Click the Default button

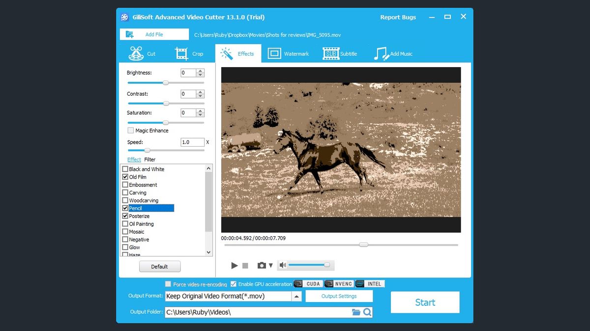click(160, 266)
